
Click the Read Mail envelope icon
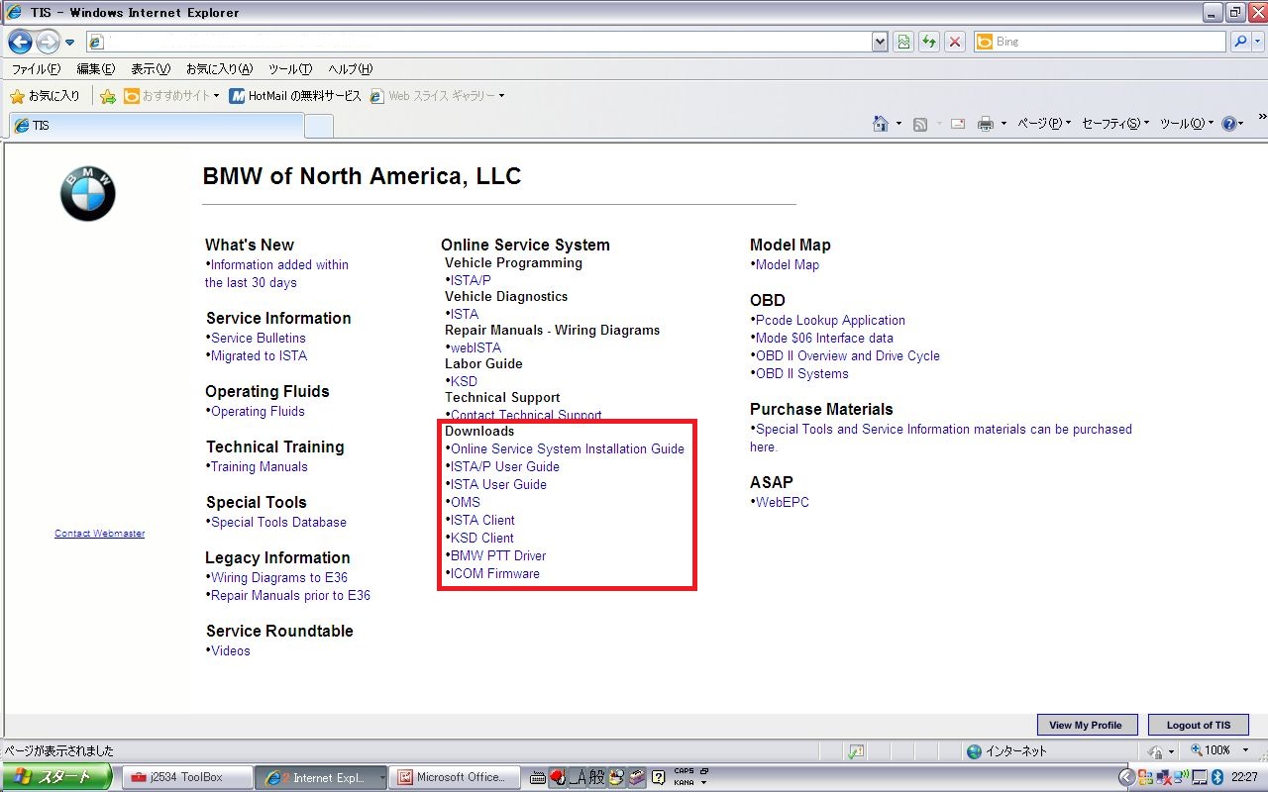[958, 124]
